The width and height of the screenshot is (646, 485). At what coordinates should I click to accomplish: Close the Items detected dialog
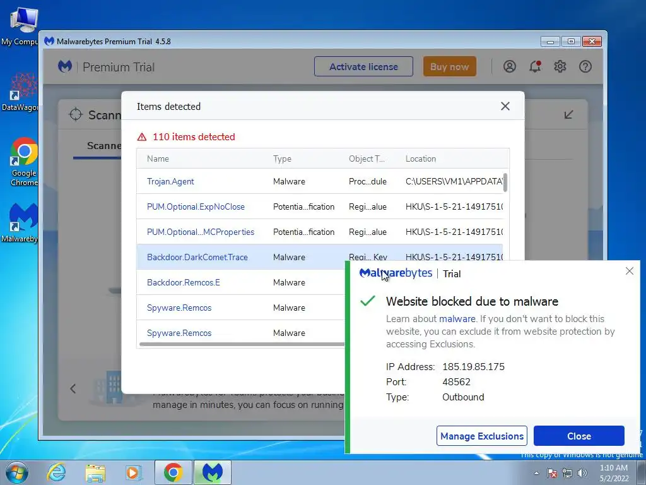(x=505, y=106)
